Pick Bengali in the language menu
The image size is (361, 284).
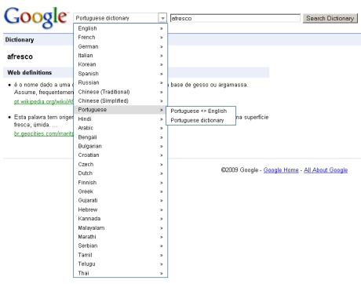[x=120, y=137]
